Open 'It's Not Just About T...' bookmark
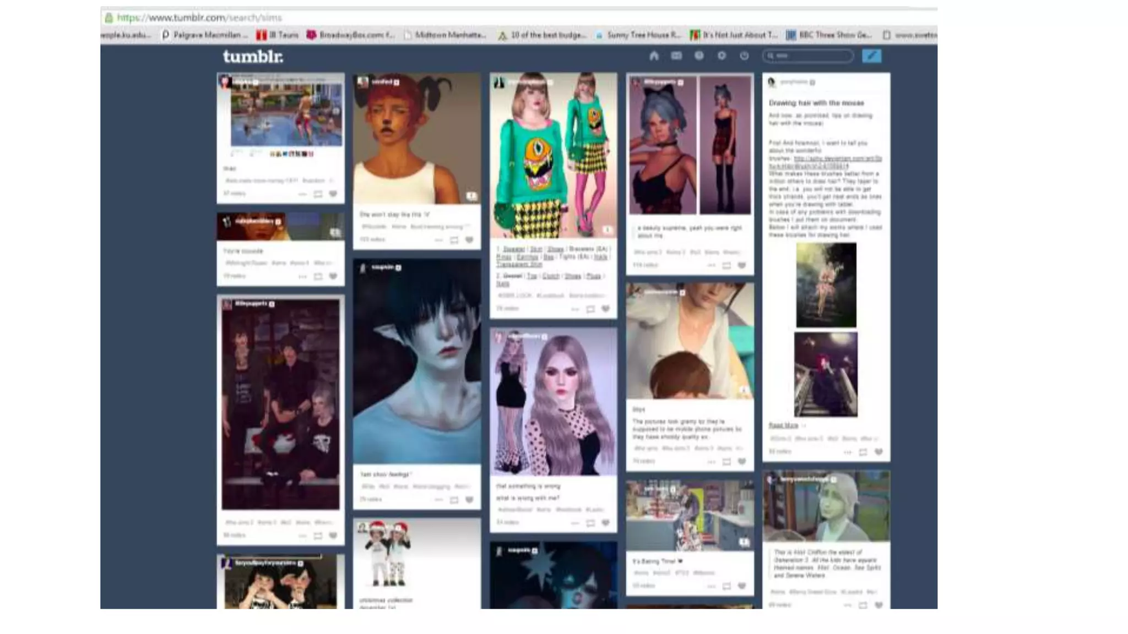Screen dimensions: 1128x634 click(x=734, y=35)
